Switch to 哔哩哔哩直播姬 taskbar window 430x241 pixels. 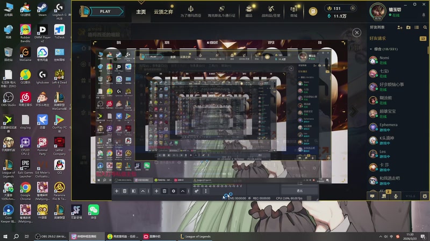coord(87,236)
